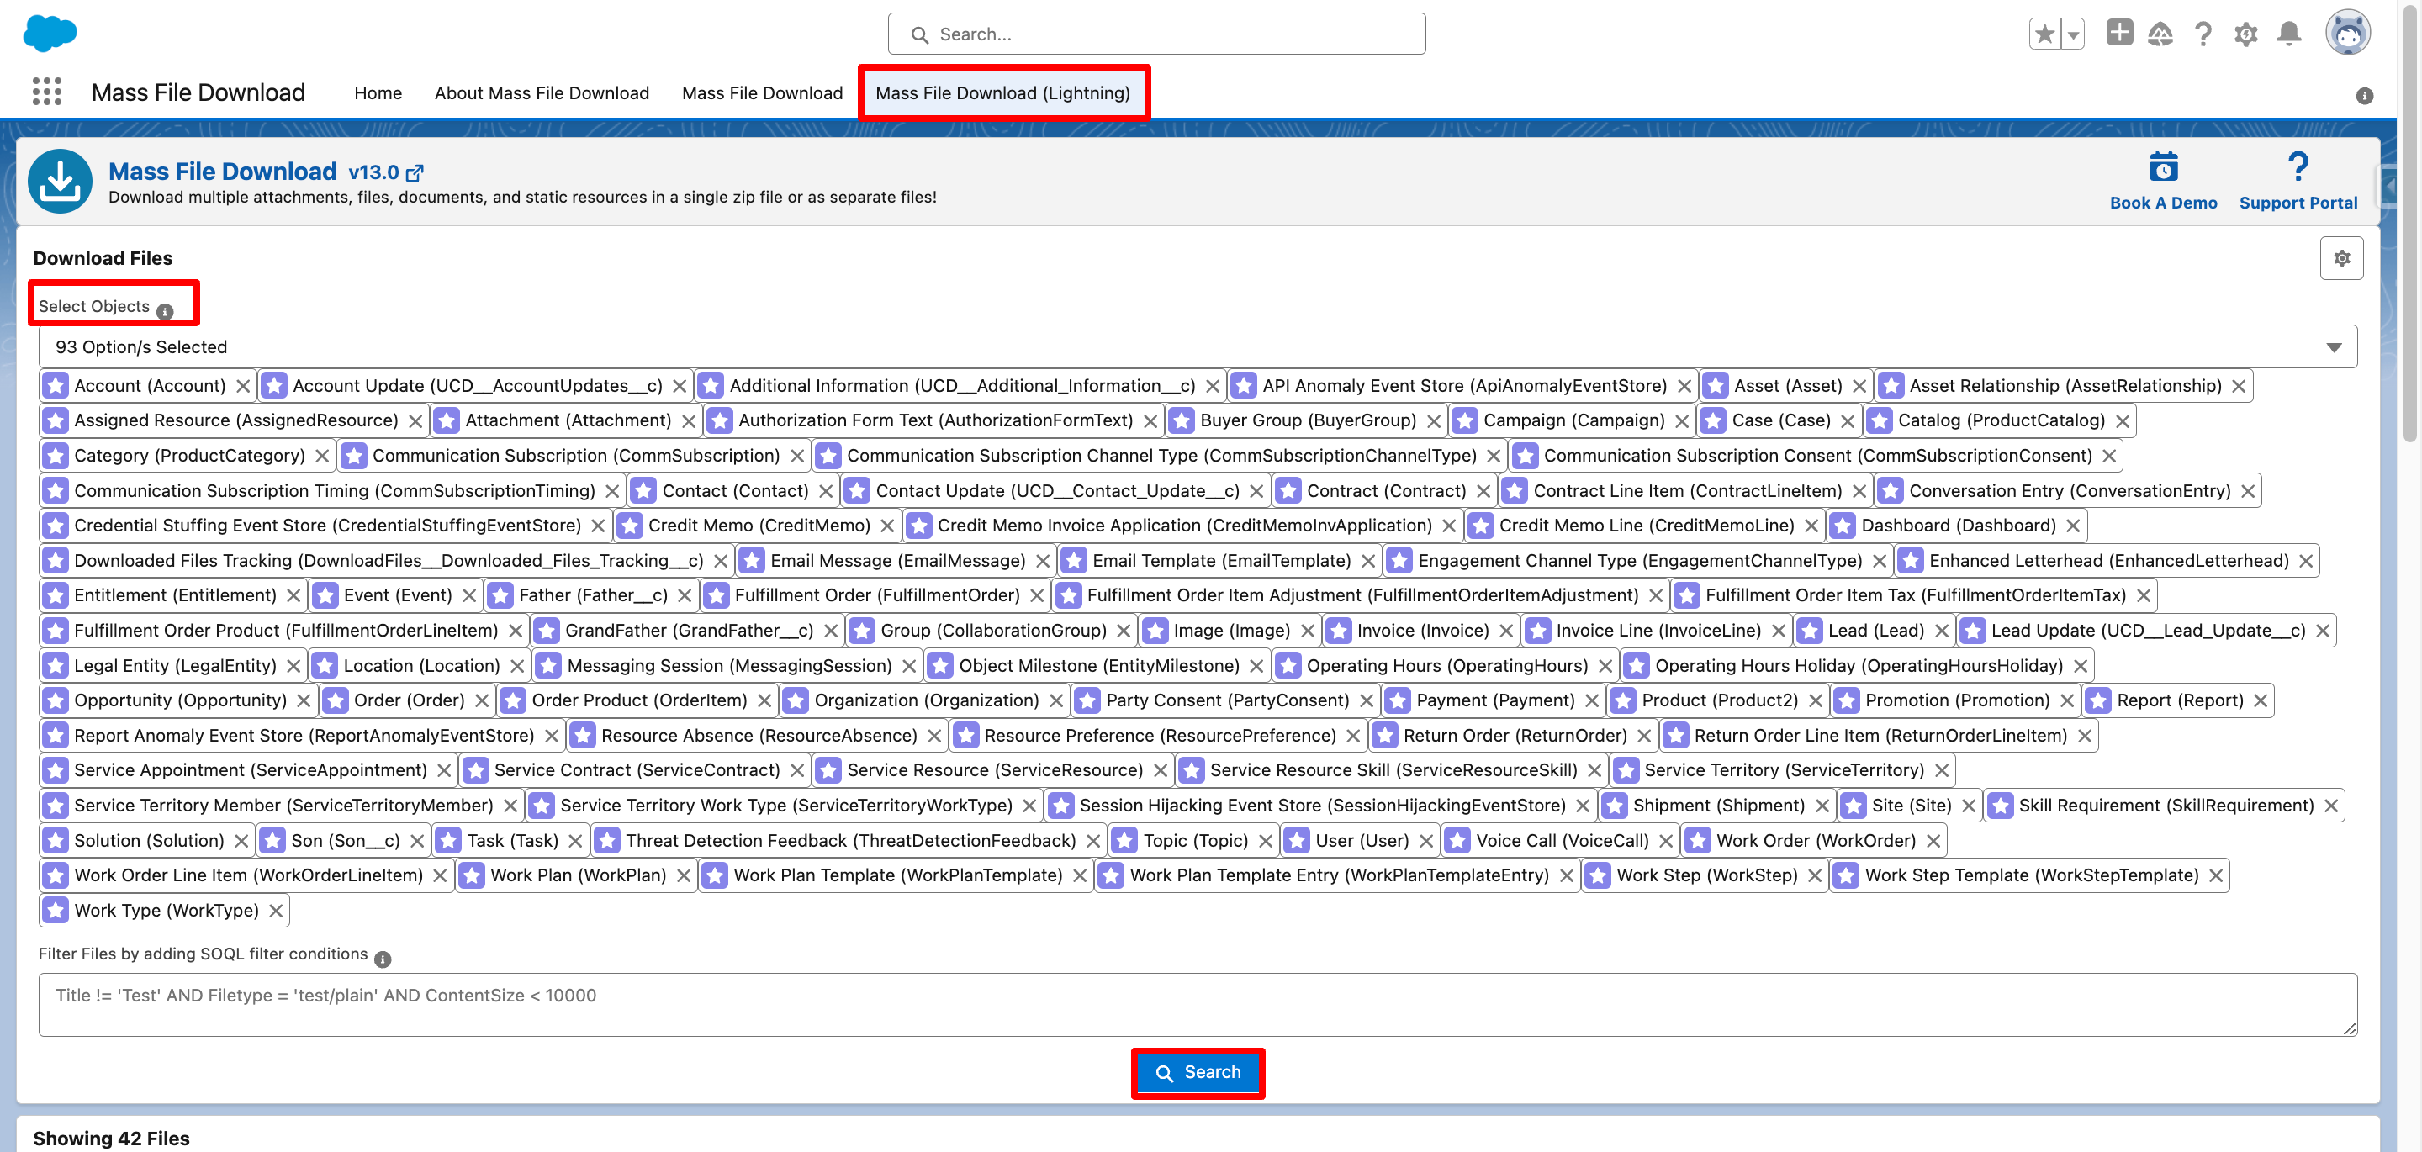Switch to About Mass File Download tab
The width and height of the screenshot is (2422, 1152).
click(x=542, y=93)
